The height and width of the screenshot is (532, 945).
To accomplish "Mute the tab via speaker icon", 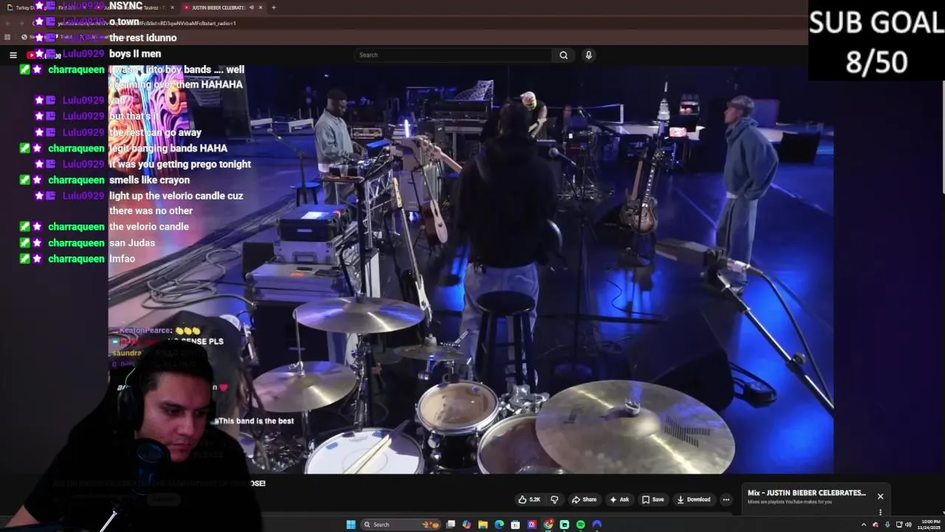I will click(x=251, y=7).
